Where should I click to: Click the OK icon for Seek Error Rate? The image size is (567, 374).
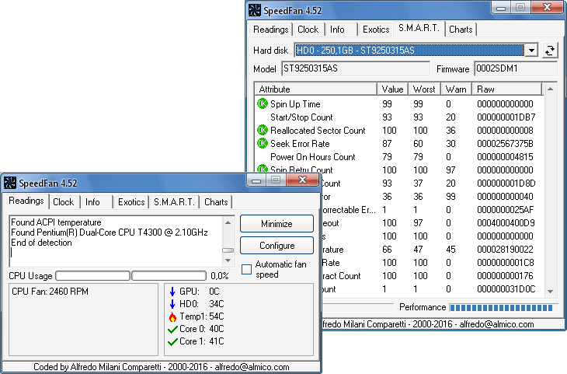pyautogui.click(x=263, y=143)
